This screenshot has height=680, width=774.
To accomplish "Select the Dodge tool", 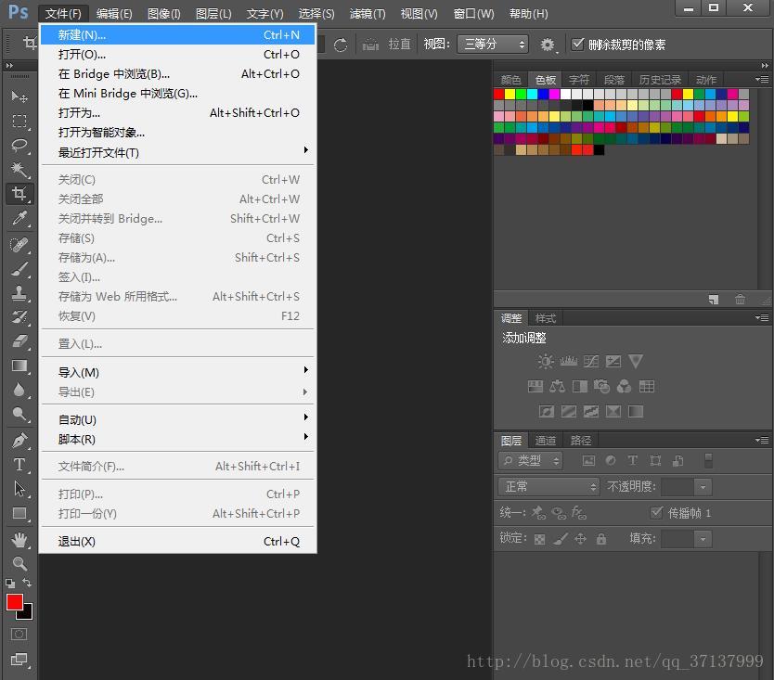I will [x=19, y=414].
